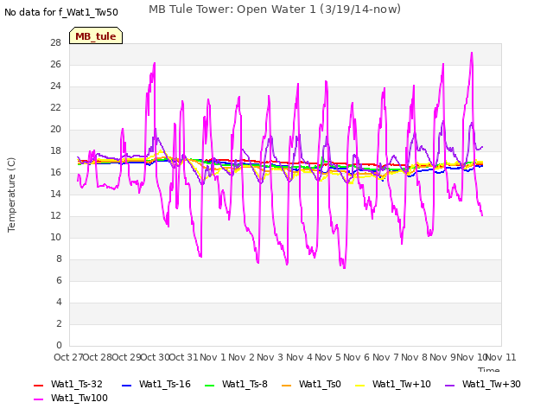Image resolution: width=553 pixels, height=415 pixels.
Task: Click the Oct 31 x-axis tick label
Action: [x=184, y=357]
